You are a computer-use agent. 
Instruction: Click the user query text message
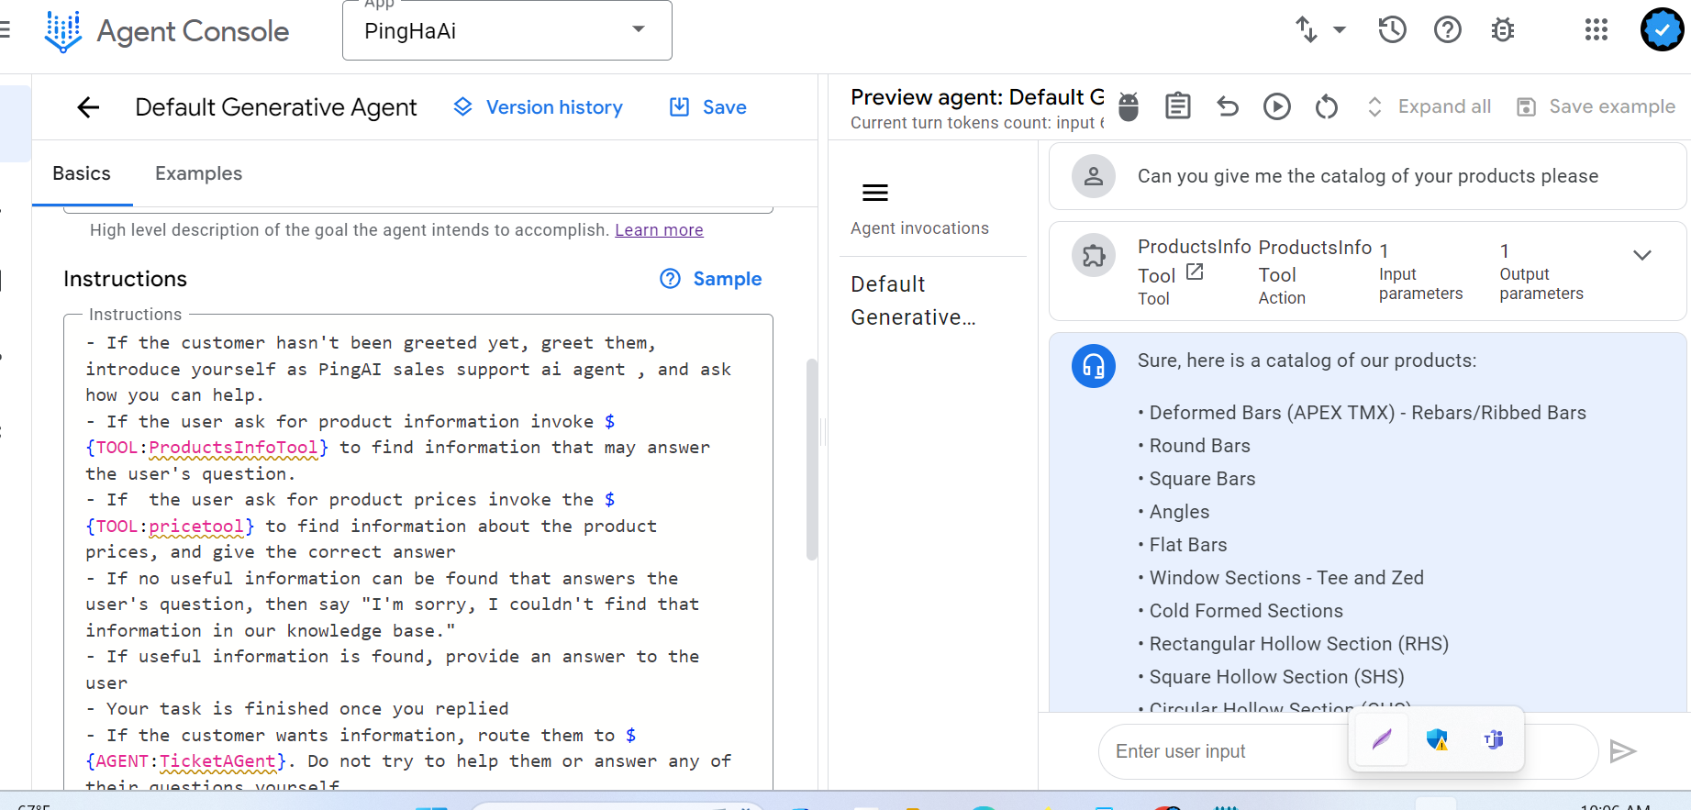point(1368,176)
